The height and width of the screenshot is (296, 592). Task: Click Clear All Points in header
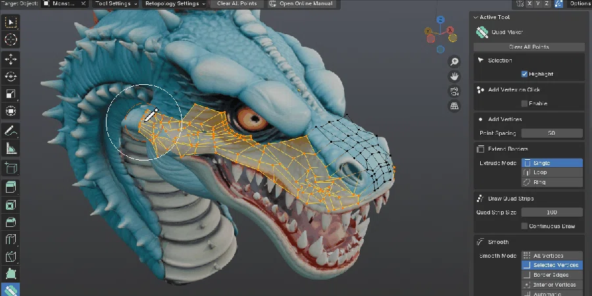(x=237, y=3)
